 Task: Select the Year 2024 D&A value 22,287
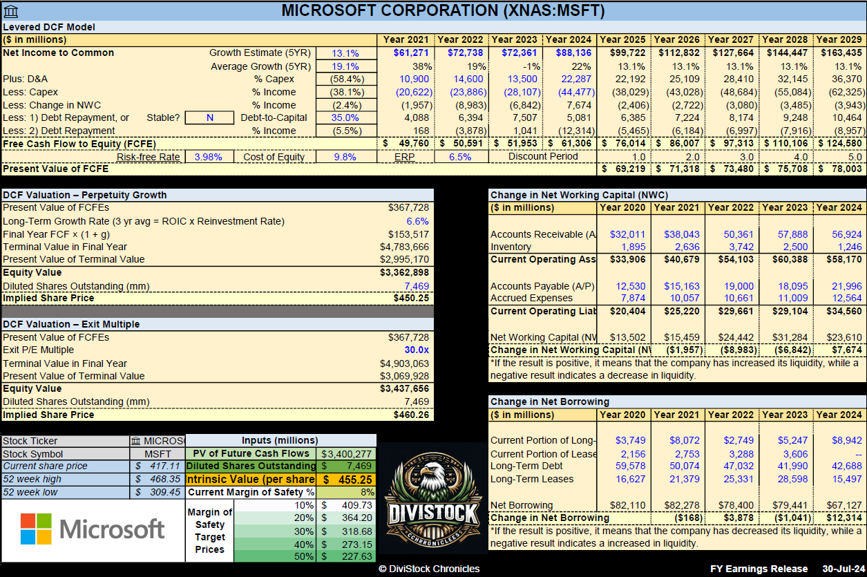click(576, 79)
